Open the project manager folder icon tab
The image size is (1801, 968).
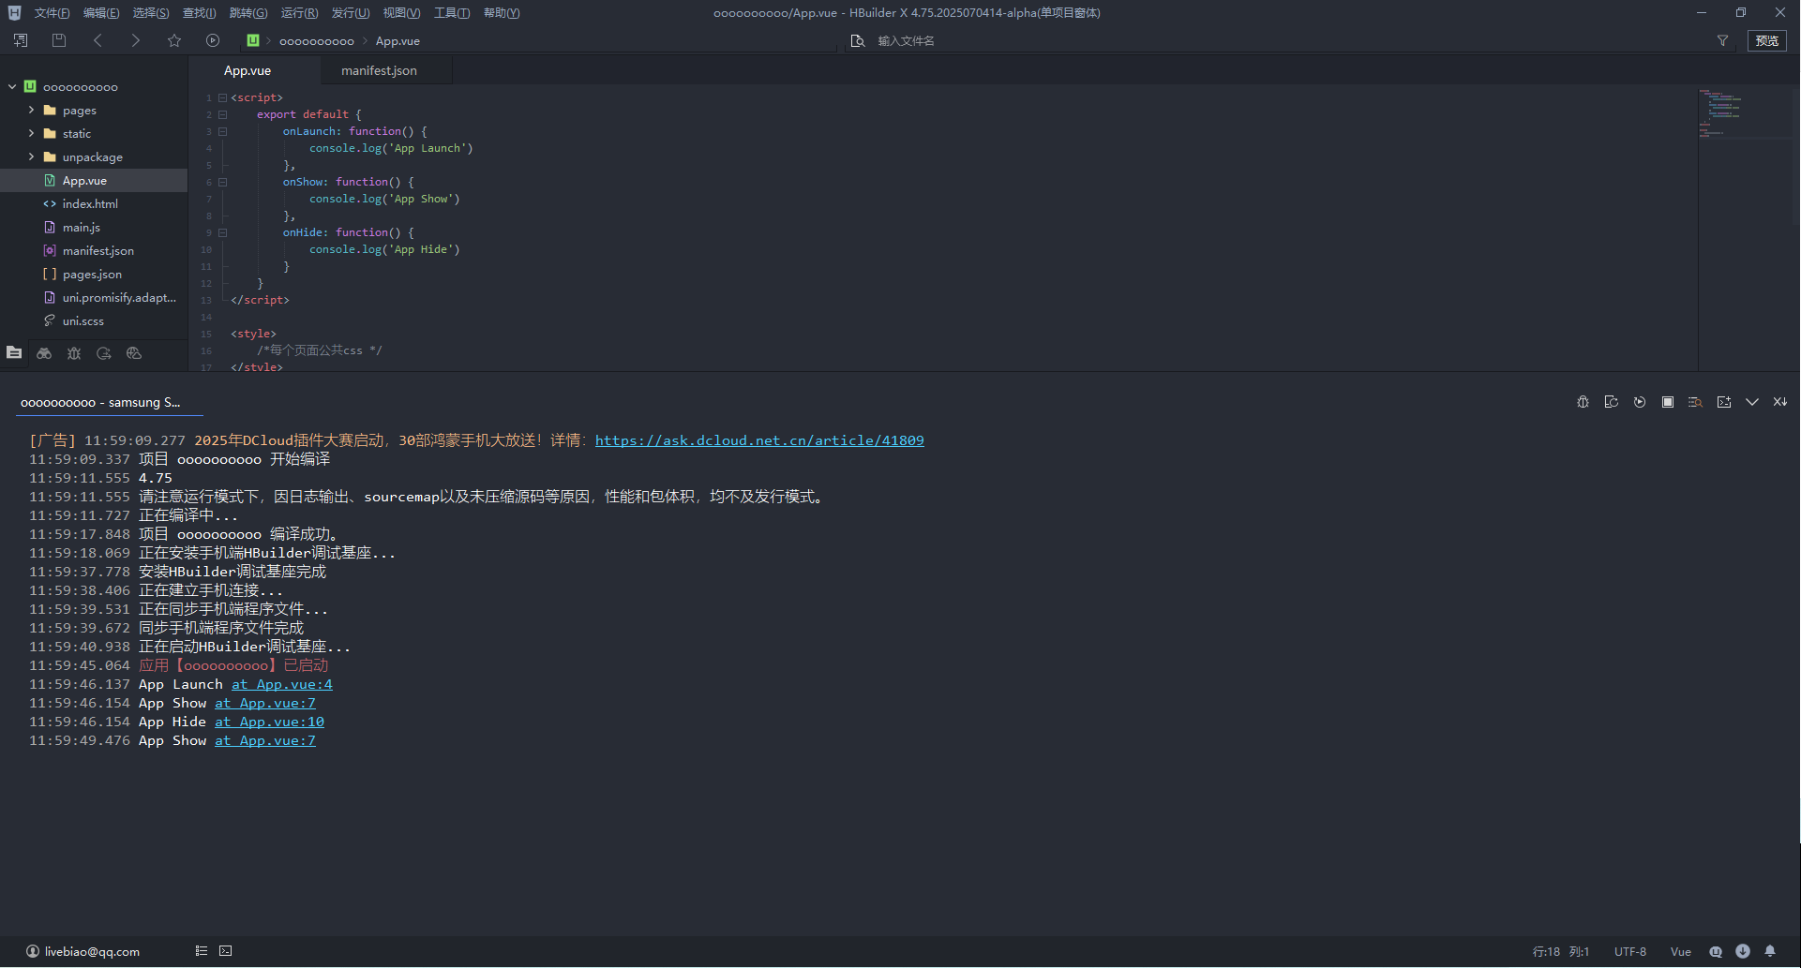click(14, 353)
